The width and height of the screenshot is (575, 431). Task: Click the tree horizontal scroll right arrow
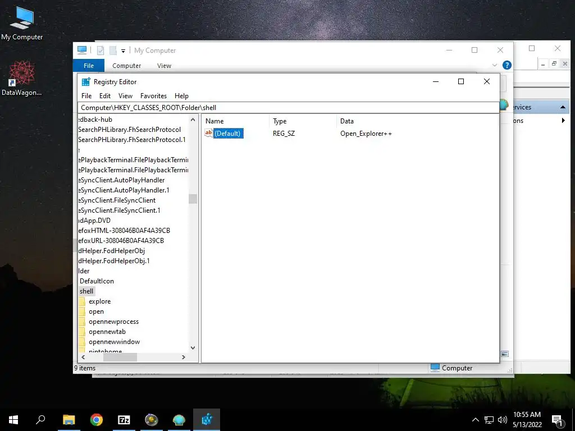184,357
